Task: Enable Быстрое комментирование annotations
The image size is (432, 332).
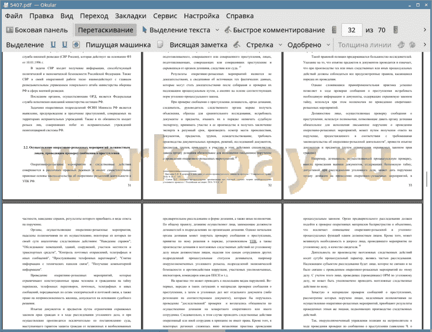Action: (275, 30)
